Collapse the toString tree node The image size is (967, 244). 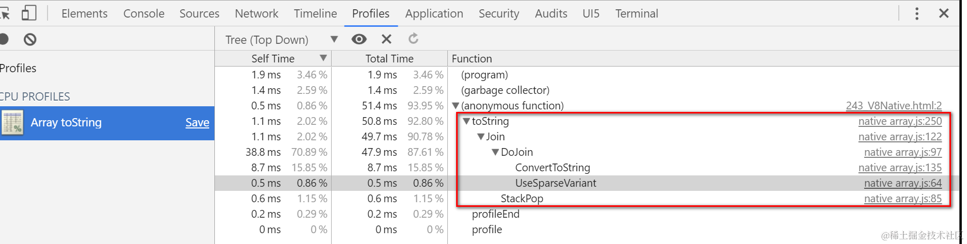point(466,122)
